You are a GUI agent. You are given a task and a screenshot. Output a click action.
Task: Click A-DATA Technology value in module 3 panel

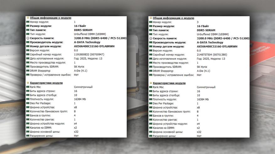pyautogui.click(x=210, y=42)
